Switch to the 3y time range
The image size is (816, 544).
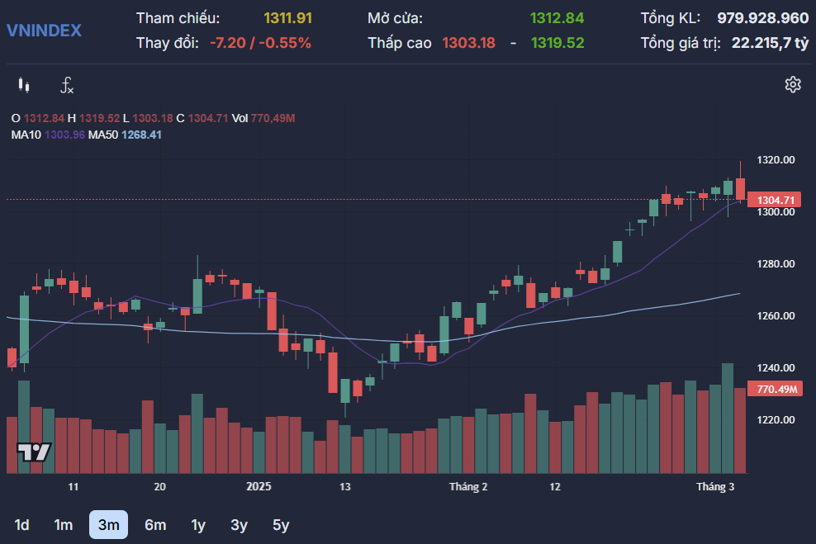[239, 525]
